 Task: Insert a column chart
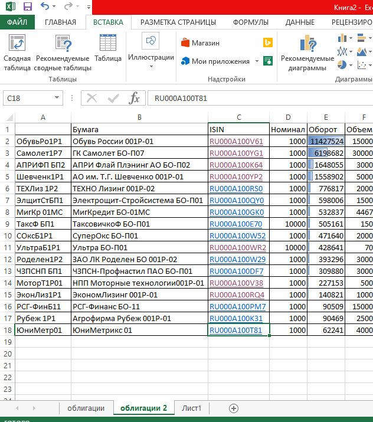[x=342, y=38]
